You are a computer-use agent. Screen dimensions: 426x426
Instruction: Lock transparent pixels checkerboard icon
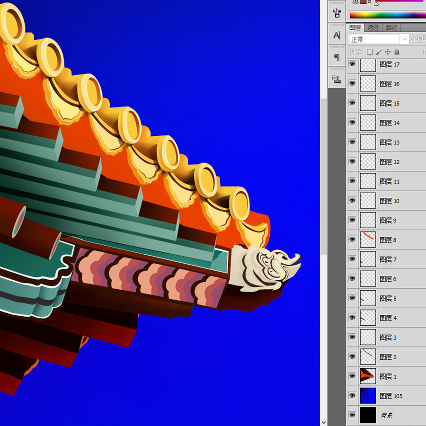point(370,52)
